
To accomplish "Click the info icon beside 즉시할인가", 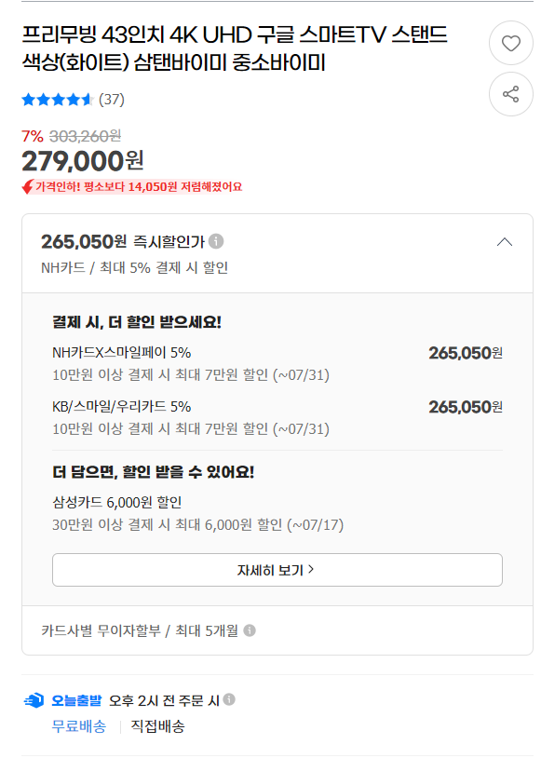I will click(216, 241).
